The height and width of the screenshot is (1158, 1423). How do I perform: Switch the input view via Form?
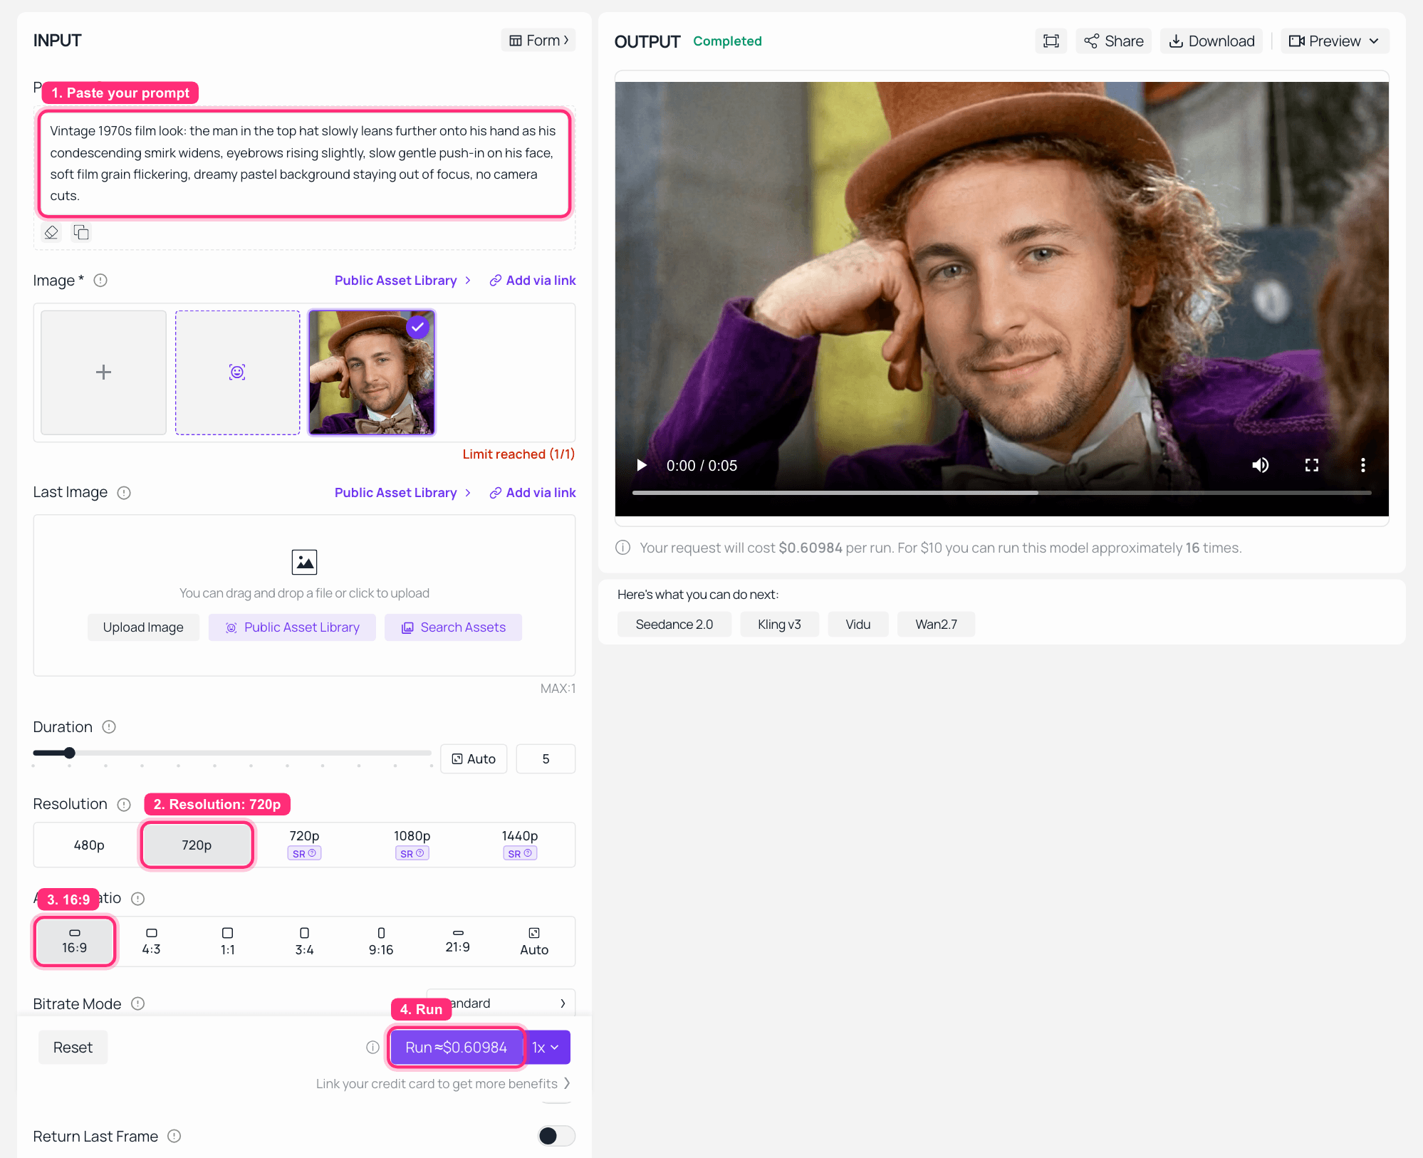(x=538, y=41)
